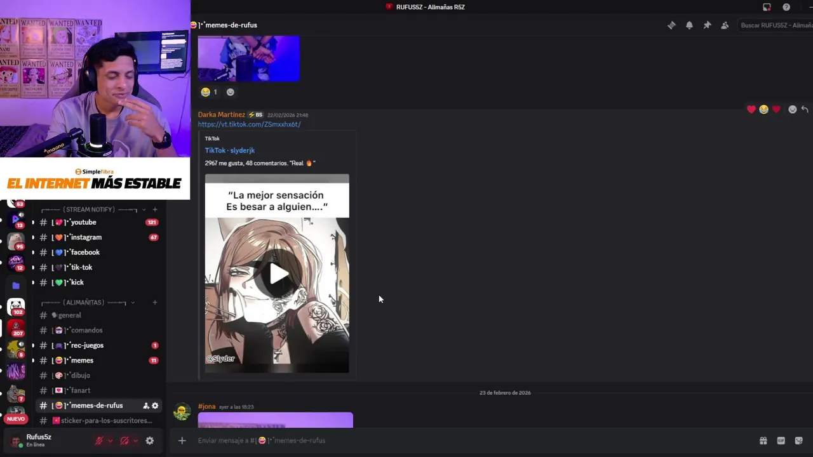The width and height of the screenshot is (813, 457).
Task: Open the GIF picker icon
Action: pos(781,440)
